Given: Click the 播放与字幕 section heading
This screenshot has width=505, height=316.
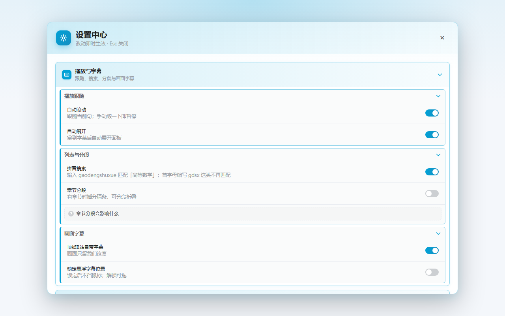Looking at the screenshot, I should tap(88, 71).
